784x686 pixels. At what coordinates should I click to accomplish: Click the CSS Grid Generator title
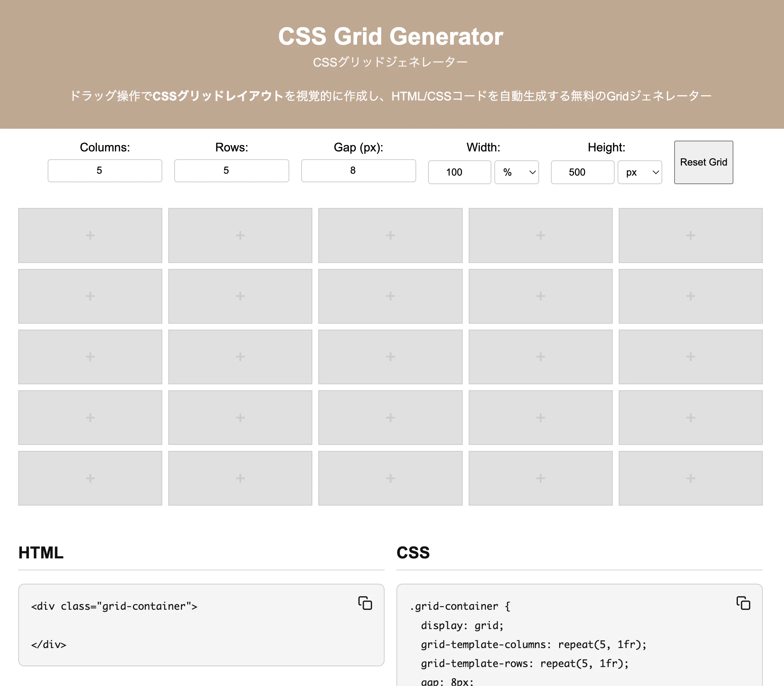[x=390, y=36]
